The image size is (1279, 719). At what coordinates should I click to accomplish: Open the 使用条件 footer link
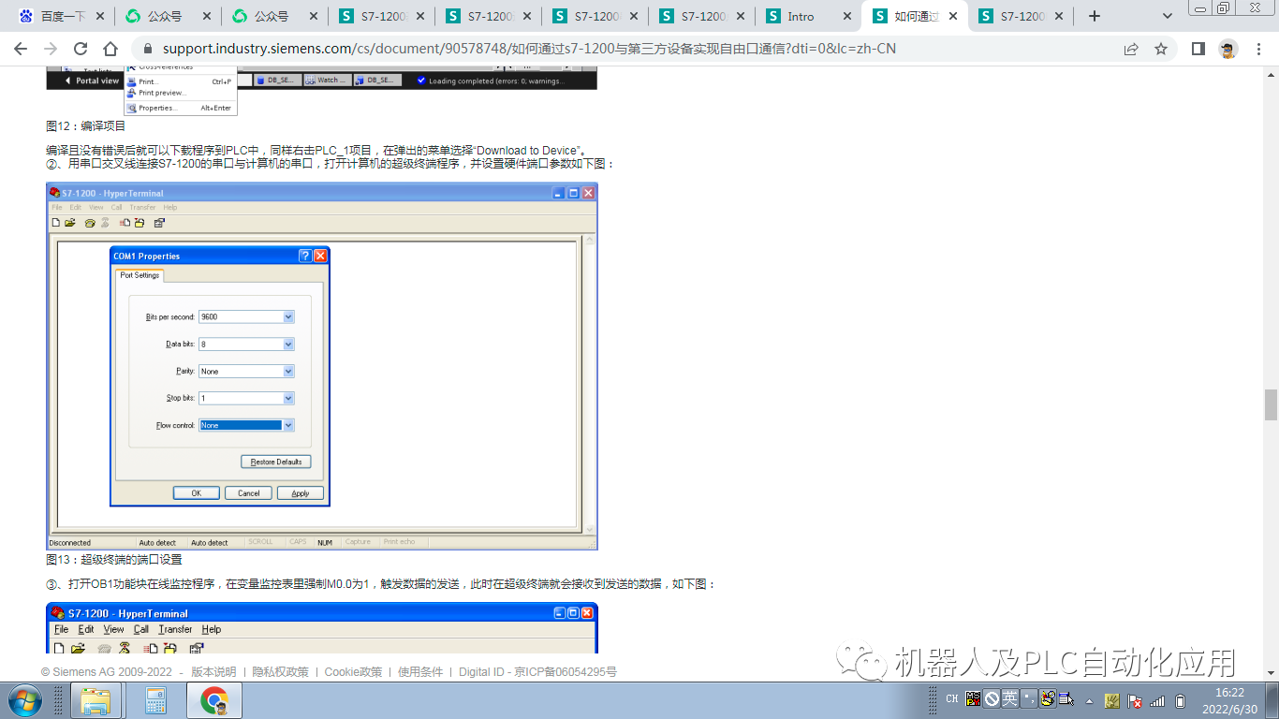420,672
